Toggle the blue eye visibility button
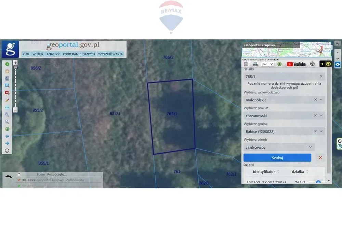Screen dimensions: 342x228 coord(338,64)
